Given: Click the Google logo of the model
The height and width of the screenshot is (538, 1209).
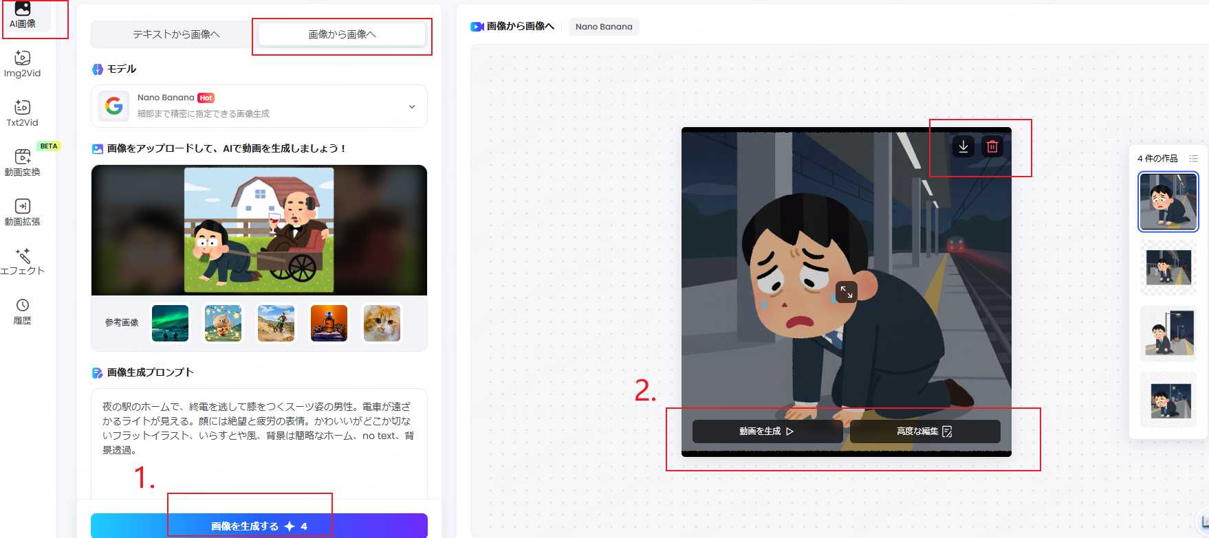Looking at the screenshot, I should [113, 106].
